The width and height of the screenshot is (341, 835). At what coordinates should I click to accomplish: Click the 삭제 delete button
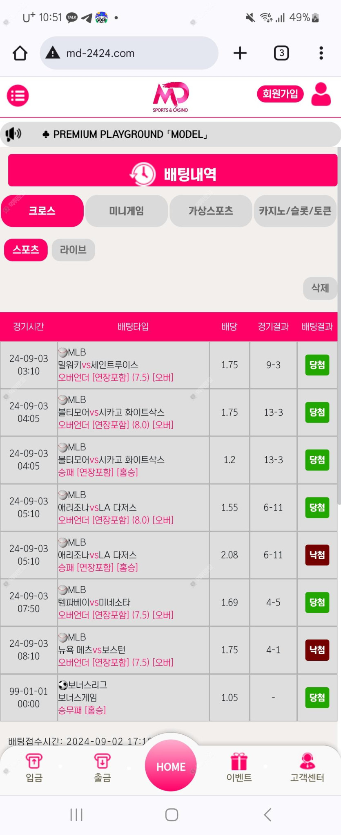click(x=320, y=288)
